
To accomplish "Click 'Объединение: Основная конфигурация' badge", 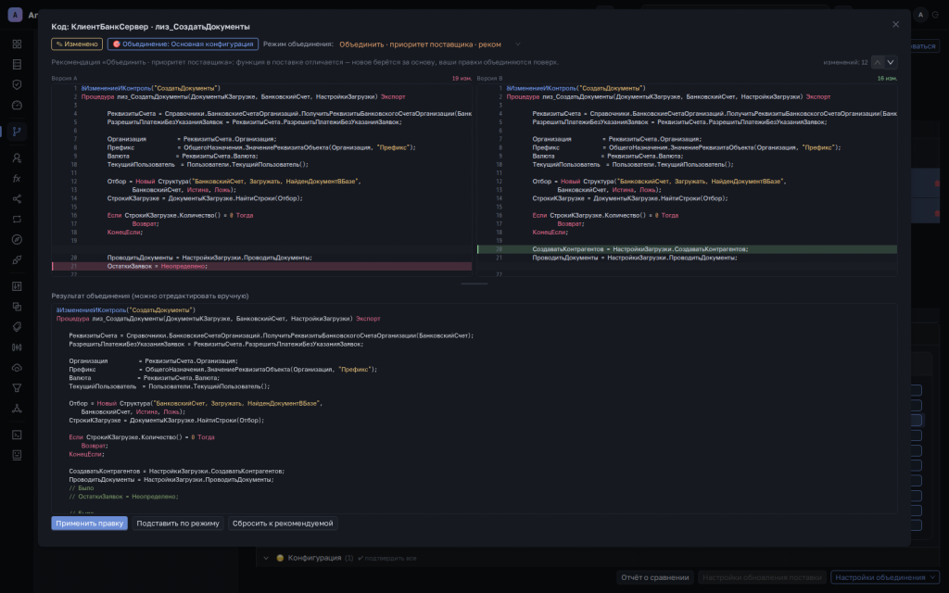I will (x=183, y=44).
